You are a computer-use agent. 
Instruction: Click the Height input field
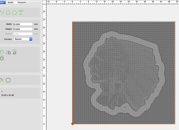tap(23, 29)
